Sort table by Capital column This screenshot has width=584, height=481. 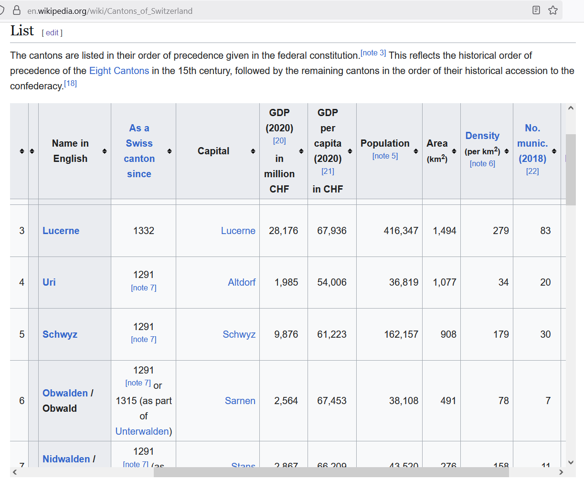tap(253, 151)
